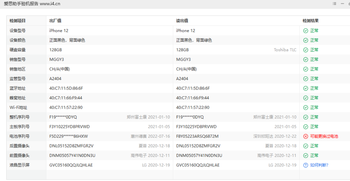Select the 液晶显示屏 row label
This screenshot has width=350, height=181.
(x=19, y=165)
